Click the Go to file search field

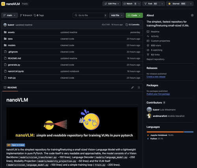[x=90, y=15]
